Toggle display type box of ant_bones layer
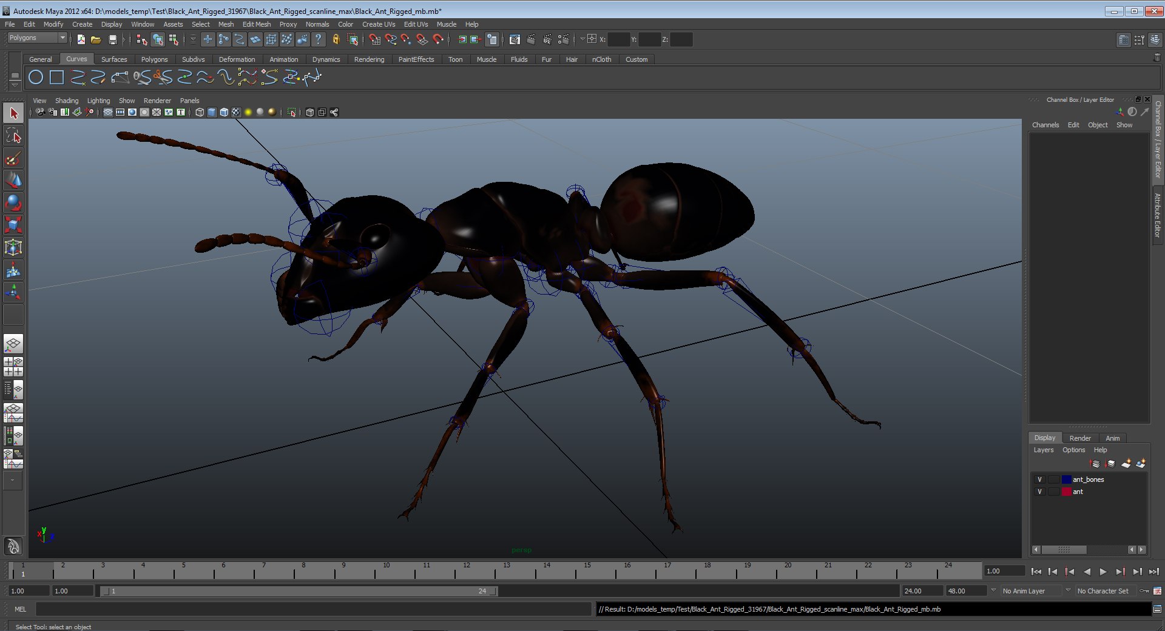This screenshot has height=631, width=1165. coord(1053,479)
